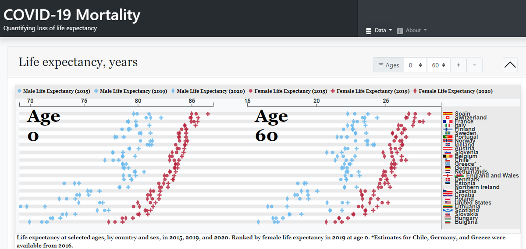Screen dimensions: 526x249
Task: Collapse the Life expectancy panel
Action: (x=510, y=65)
